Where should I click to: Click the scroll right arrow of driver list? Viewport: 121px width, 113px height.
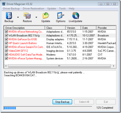[114, 66]
